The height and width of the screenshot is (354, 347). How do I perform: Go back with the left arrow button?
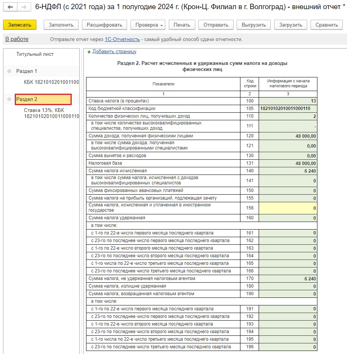click(10, 7)
